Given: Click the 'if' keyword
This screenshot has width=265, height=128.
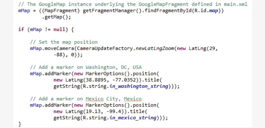Looking at the screenshot, I should click(x=21, y=30).
